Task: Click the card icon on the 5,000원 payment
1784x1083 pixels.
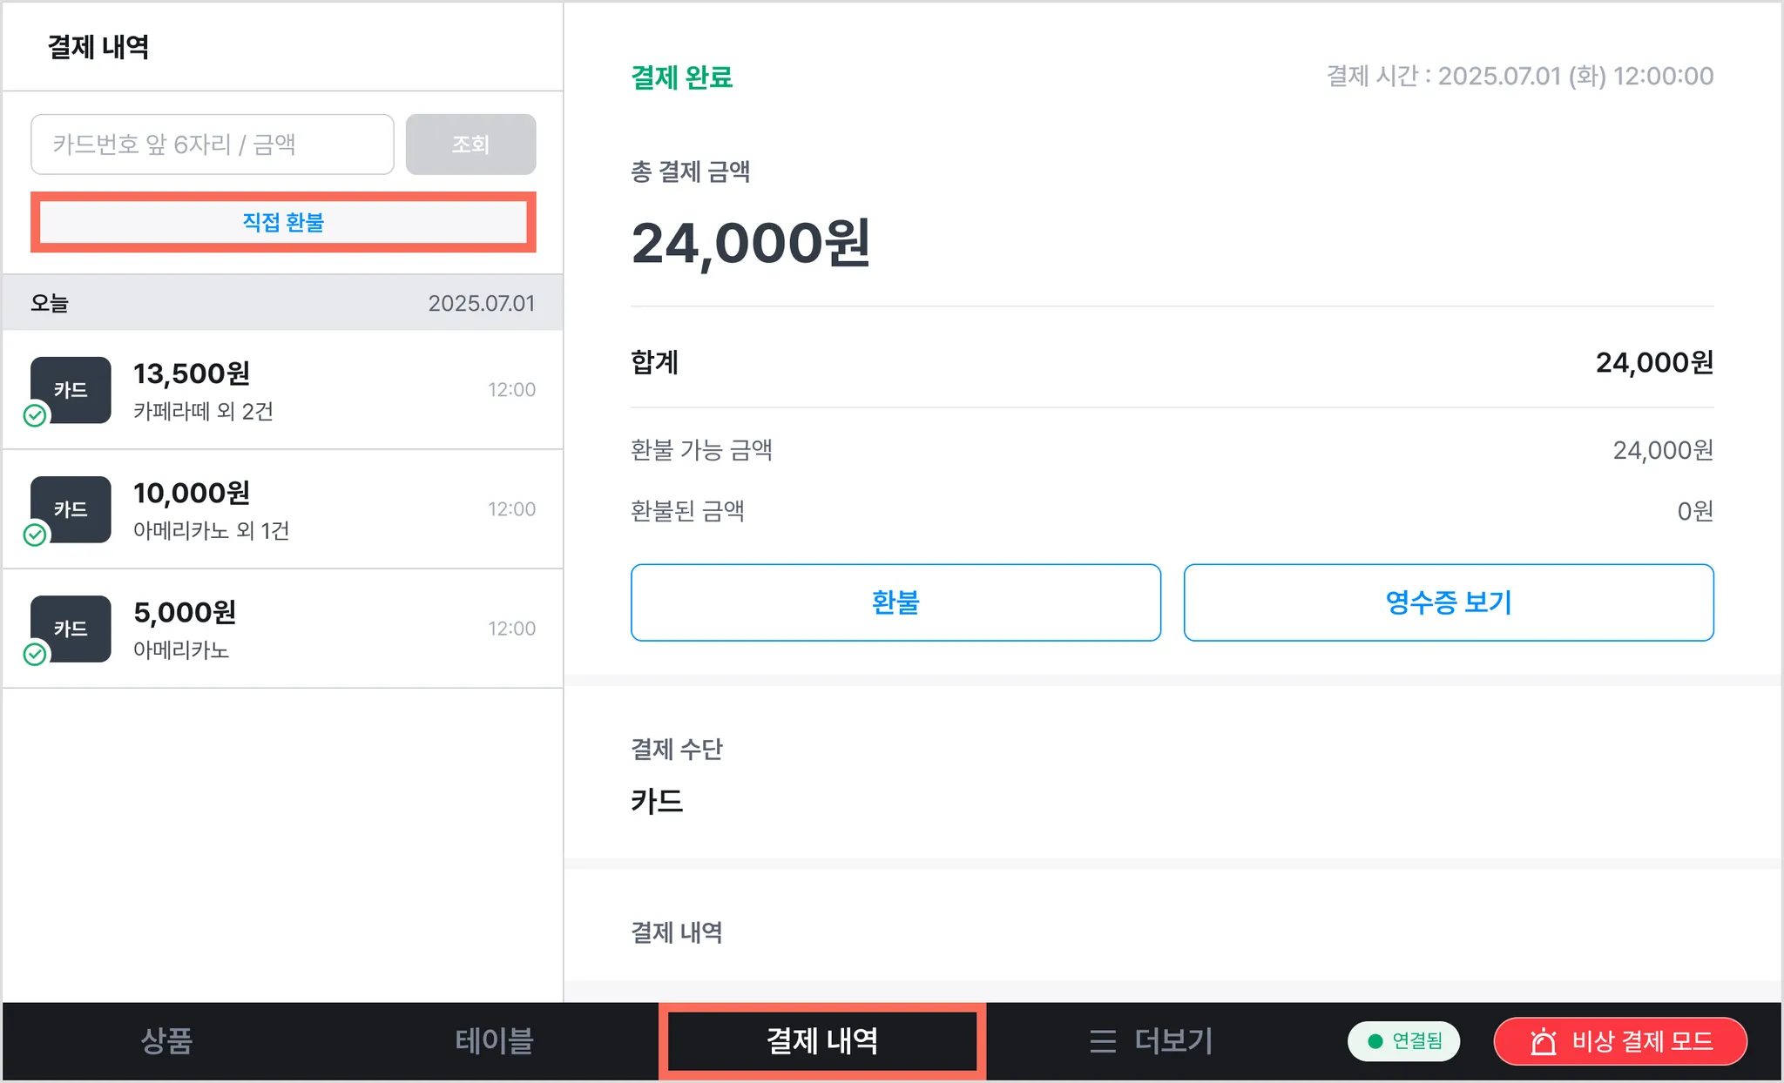Action: 71,629
